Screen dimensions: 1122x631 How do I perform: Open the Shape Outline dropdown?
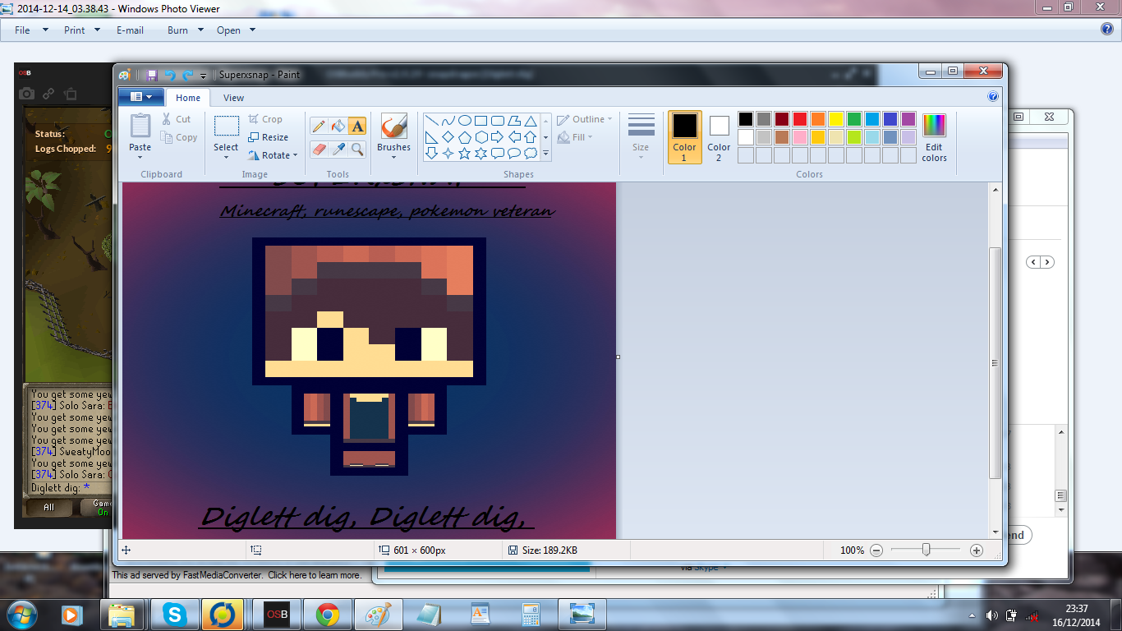[585, 119]
